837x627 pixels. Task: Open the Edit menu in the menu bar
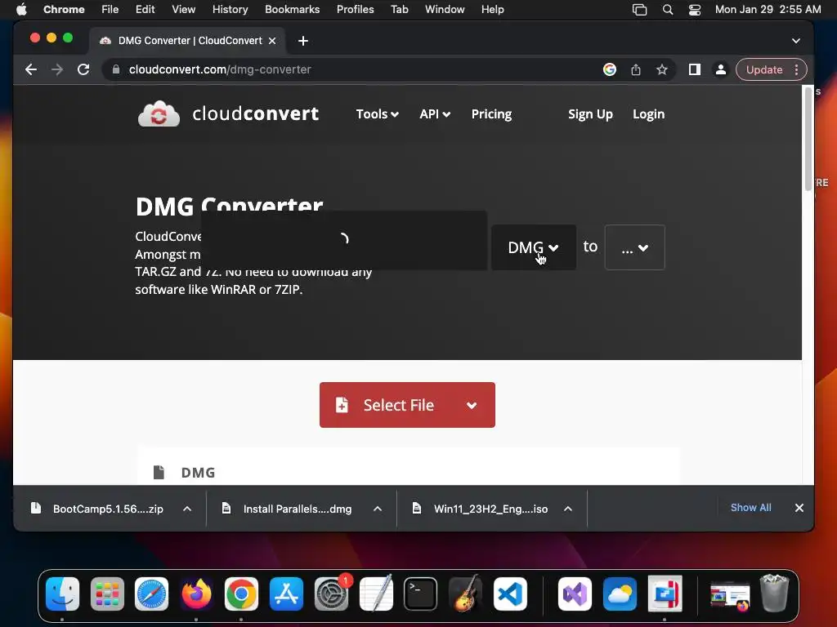coord(145,10)
